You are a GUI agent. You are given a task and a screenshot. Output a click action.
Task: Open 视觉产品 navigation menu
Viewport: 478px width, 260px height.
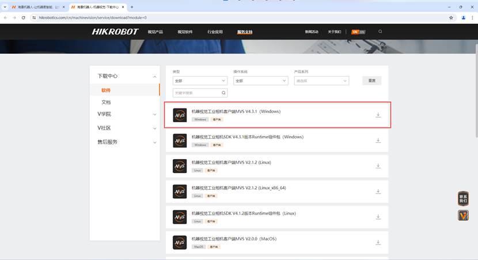point(155,32)
